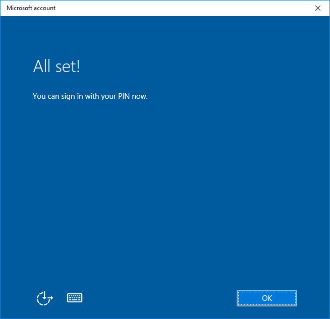Show the touch keyboard using keyboard icon
330x319 pixels.
pyautogui.click(x=75, y=298)
